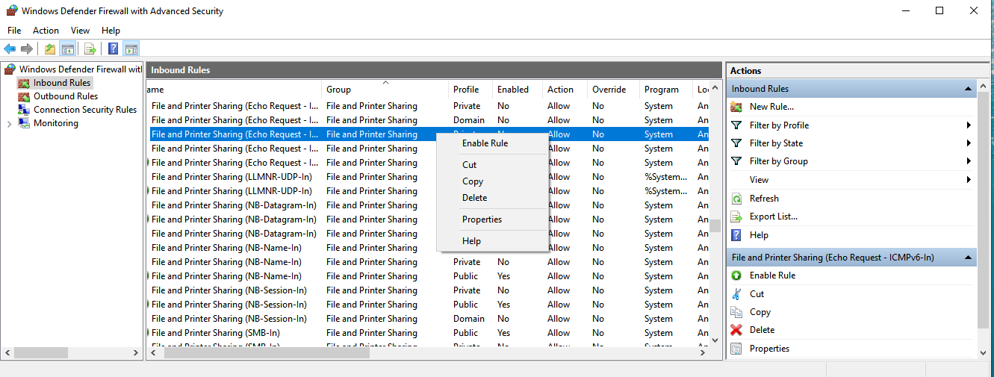
Task: Sort rules by the Program column header
Action: [665, 90]
